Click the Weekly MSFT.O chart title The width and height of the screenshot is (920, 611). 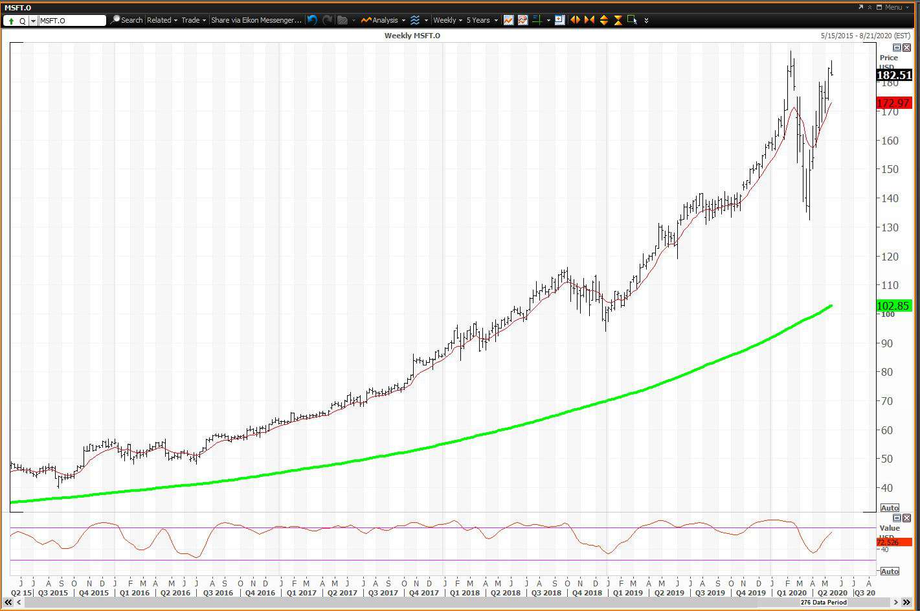412,36
